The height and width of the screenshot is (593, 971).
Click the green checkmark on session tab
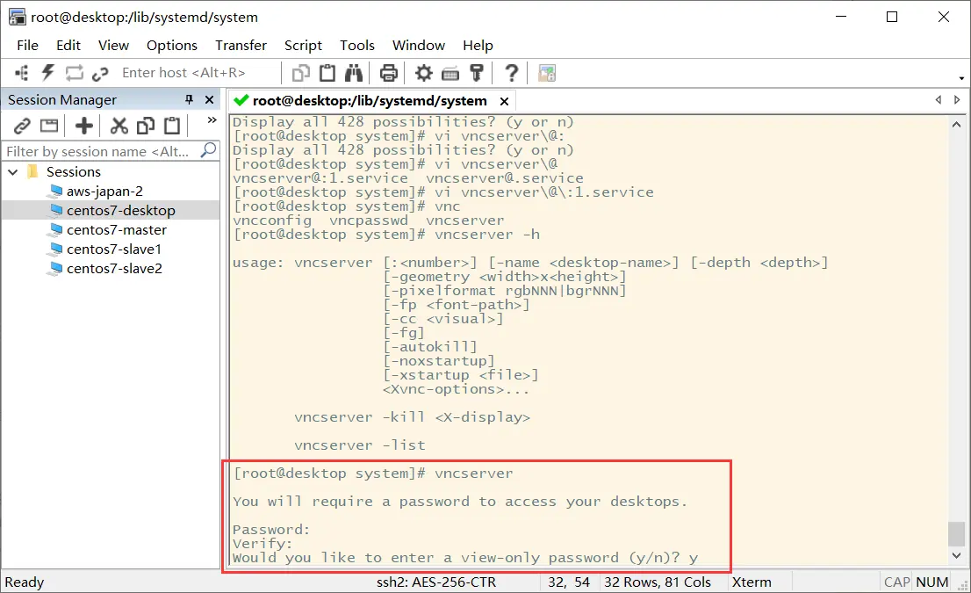241,100
